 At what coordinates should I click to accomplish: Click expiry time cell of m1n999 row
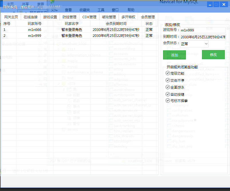pyautogui.click(x=116, y=36)
